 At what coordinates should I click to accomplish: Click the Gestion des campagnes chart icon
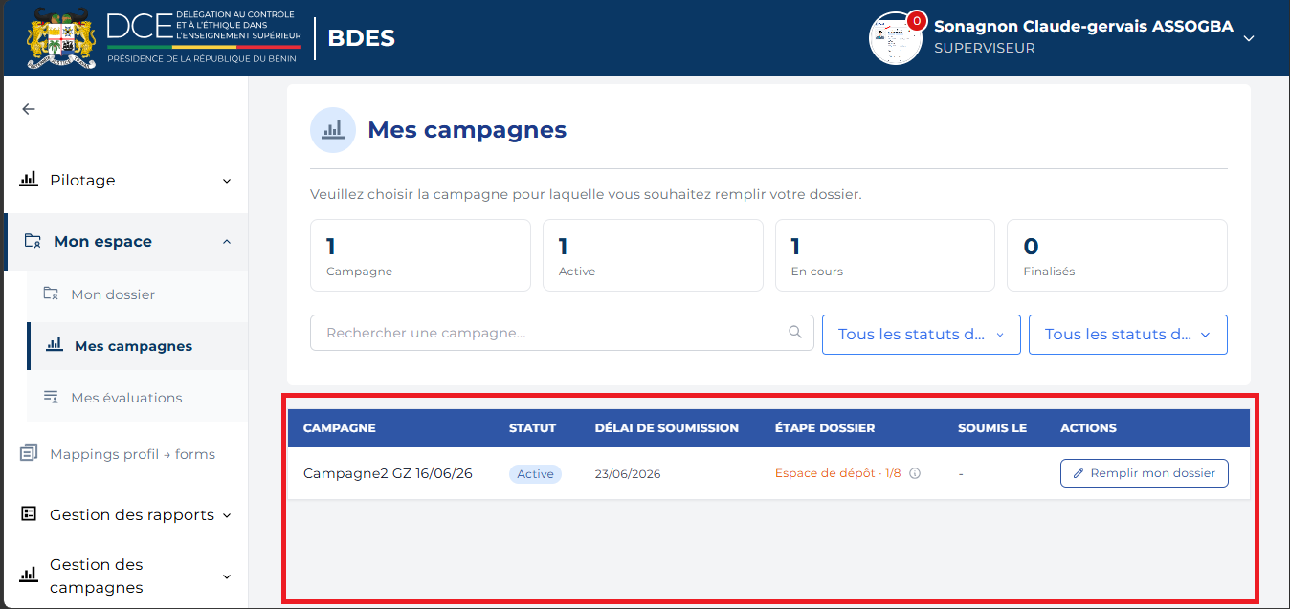(29, 576)
